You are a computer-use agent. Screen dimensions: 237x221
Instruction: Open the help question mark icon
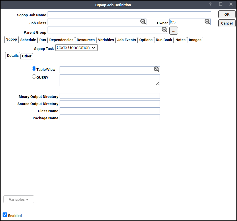[x=210, y=4]
